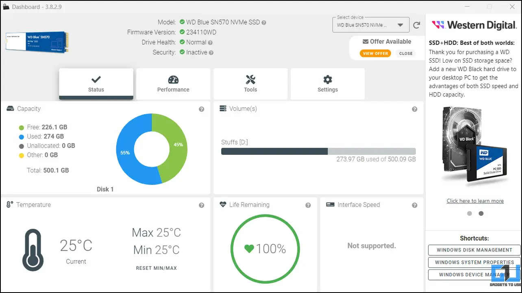Open Windows Device Manager shortcut
Viewport: 522px width, 293px height.
pos(474,275)
